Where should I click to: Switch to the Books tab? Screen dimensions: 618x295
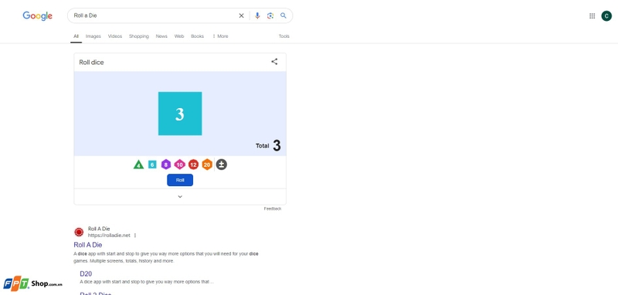tap(198, 36)
